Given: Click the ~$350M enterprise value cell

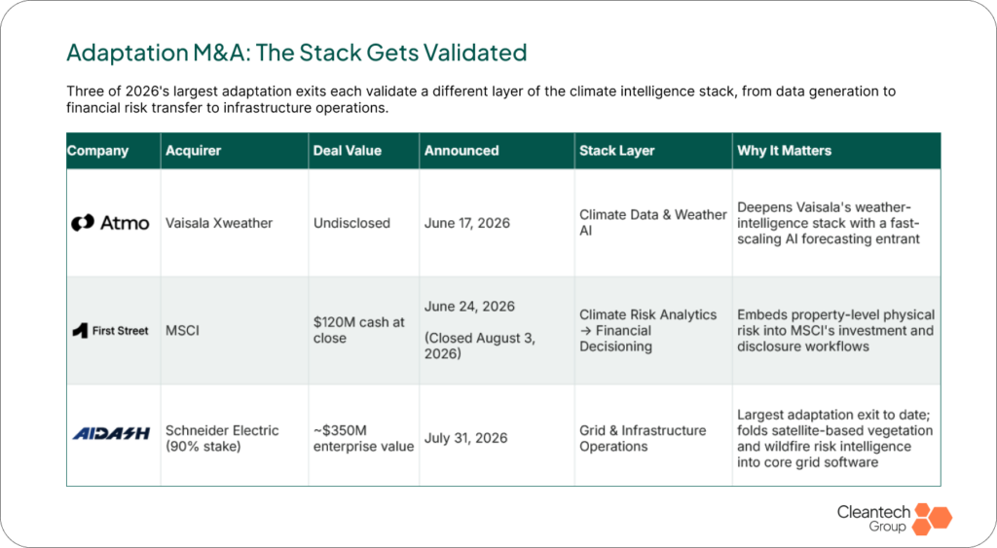Looking at the screenshot, I should [x=364, y=438].
